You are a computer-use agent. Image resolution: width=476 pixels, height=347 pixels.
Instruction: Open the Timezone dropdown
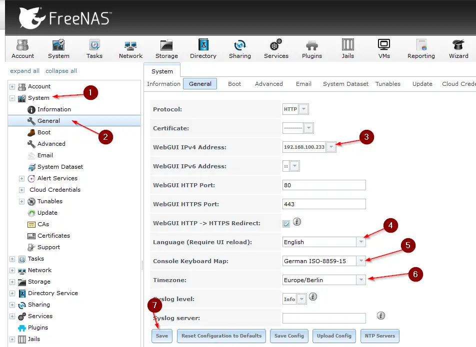[x=360, y=280]
